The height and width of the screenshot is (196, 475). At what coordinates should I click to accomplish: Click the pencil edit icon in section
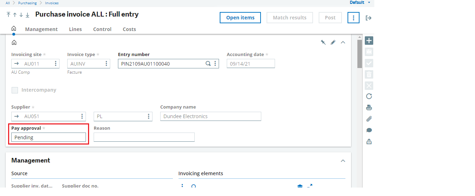(333, 42)
